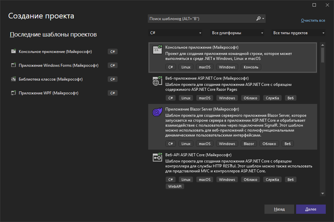Click the recent Приложение WPF icon
This screenshot has width=334, height=222.
pos(14,93)
